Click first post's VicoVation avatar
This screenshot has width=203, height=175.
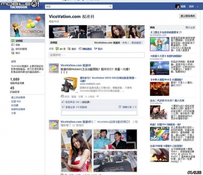coord(54,69)
